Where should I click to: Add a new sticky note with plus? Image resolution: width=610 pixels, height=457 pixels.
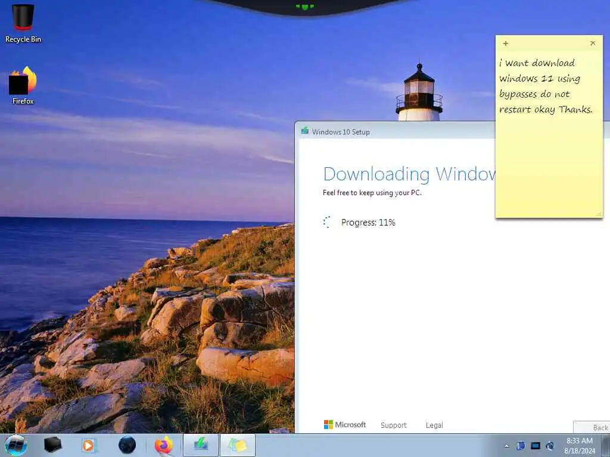point(506,43)
